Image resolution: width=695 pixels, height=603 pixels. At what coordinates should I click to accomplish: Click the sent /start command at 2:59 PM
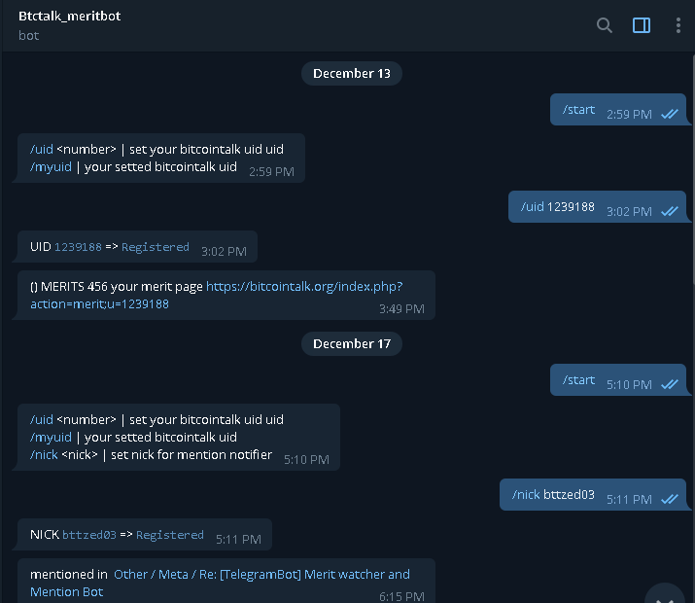(578, 110)
